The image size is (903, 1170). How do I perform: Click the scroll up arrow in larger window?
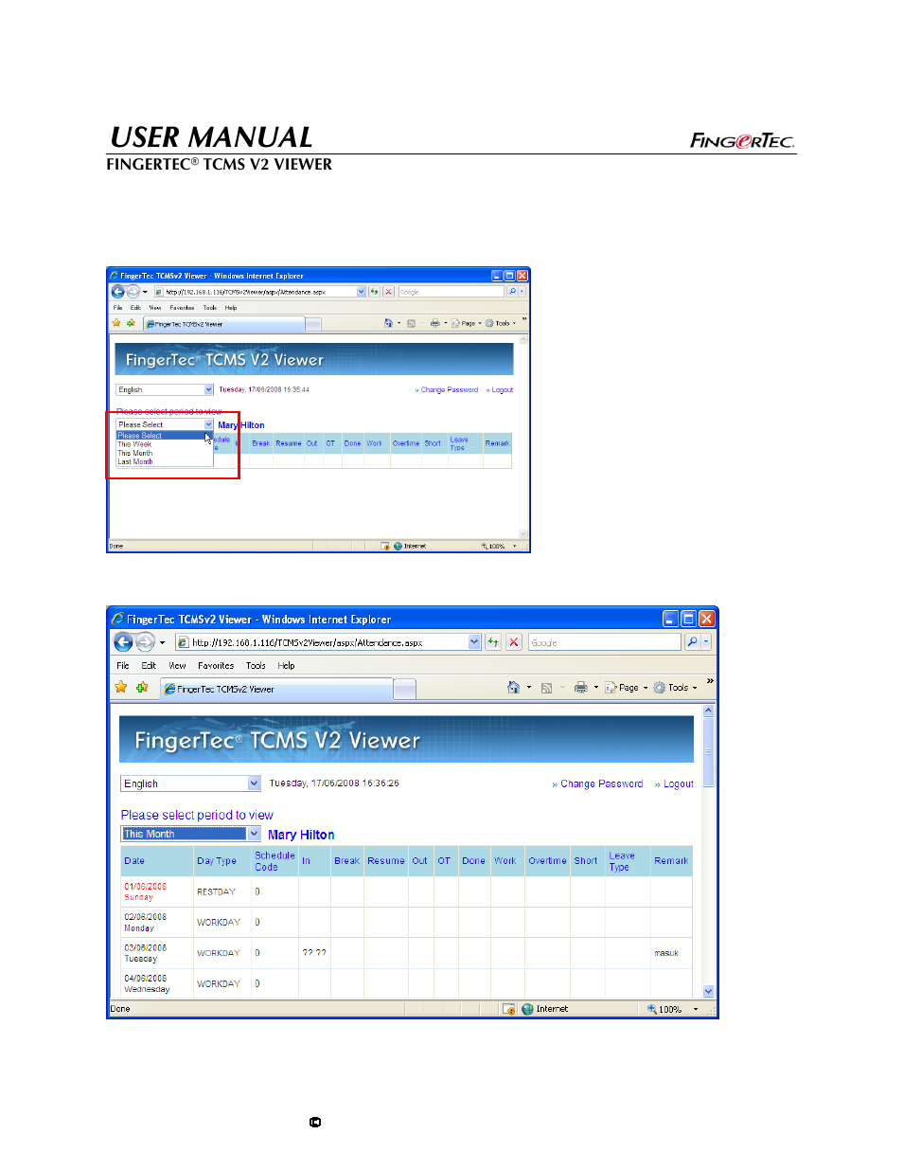tap(708, 711)
